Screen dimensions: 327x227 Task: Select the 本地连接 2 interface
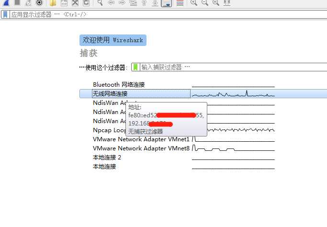pos(107,157)
